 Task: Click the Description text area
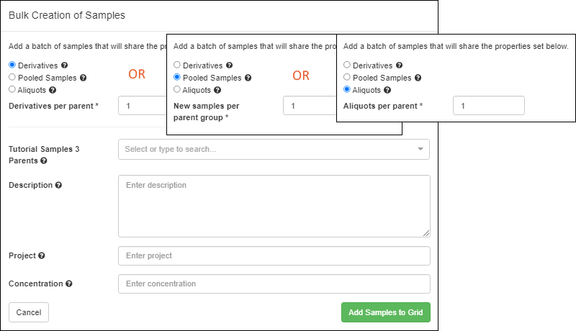(x=274, y=206)
